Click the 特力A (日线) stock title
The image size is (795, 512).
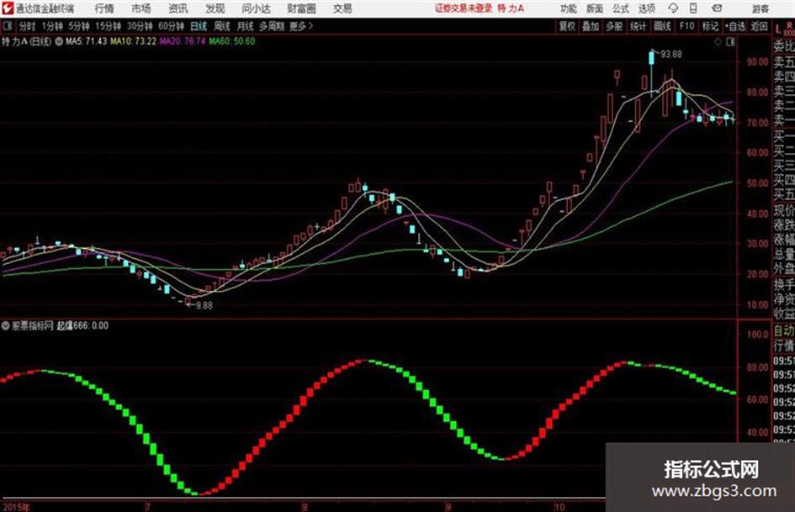tap(26, 41)
